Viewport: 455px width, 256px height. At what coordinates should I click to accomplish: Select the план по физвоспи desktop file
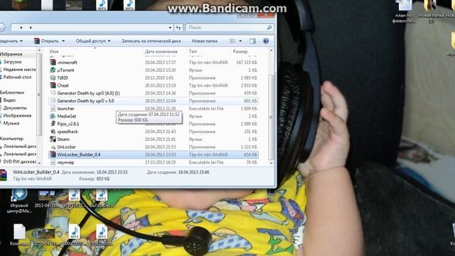coord(404,11)
